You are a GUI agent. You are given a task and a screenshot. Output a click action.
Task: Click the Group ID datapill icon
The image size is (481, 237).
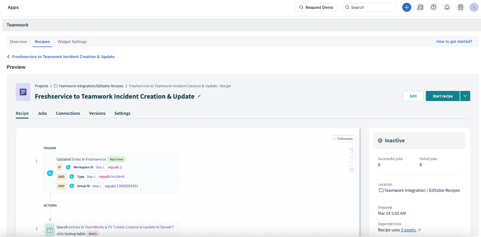point(72,186)
